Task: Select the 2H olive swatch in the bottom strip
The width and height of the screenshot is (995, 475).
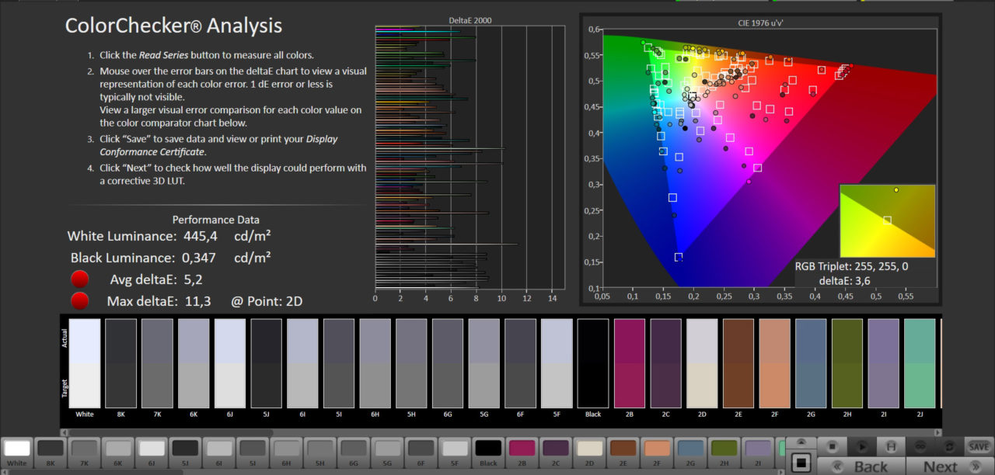Action: click(x=724, y=452)
